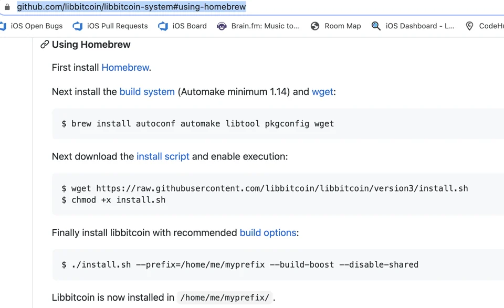Click the text "and enable execution:"

click(x=240, y=156)
